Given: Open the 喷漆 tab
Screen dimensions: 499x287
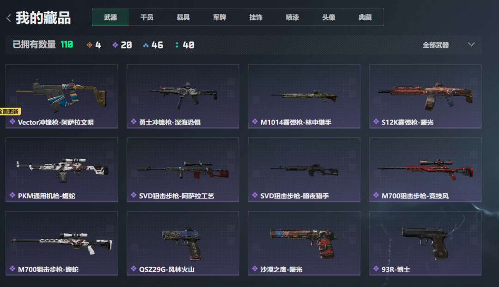Looking at the screenshot, I should coord(292,17).
